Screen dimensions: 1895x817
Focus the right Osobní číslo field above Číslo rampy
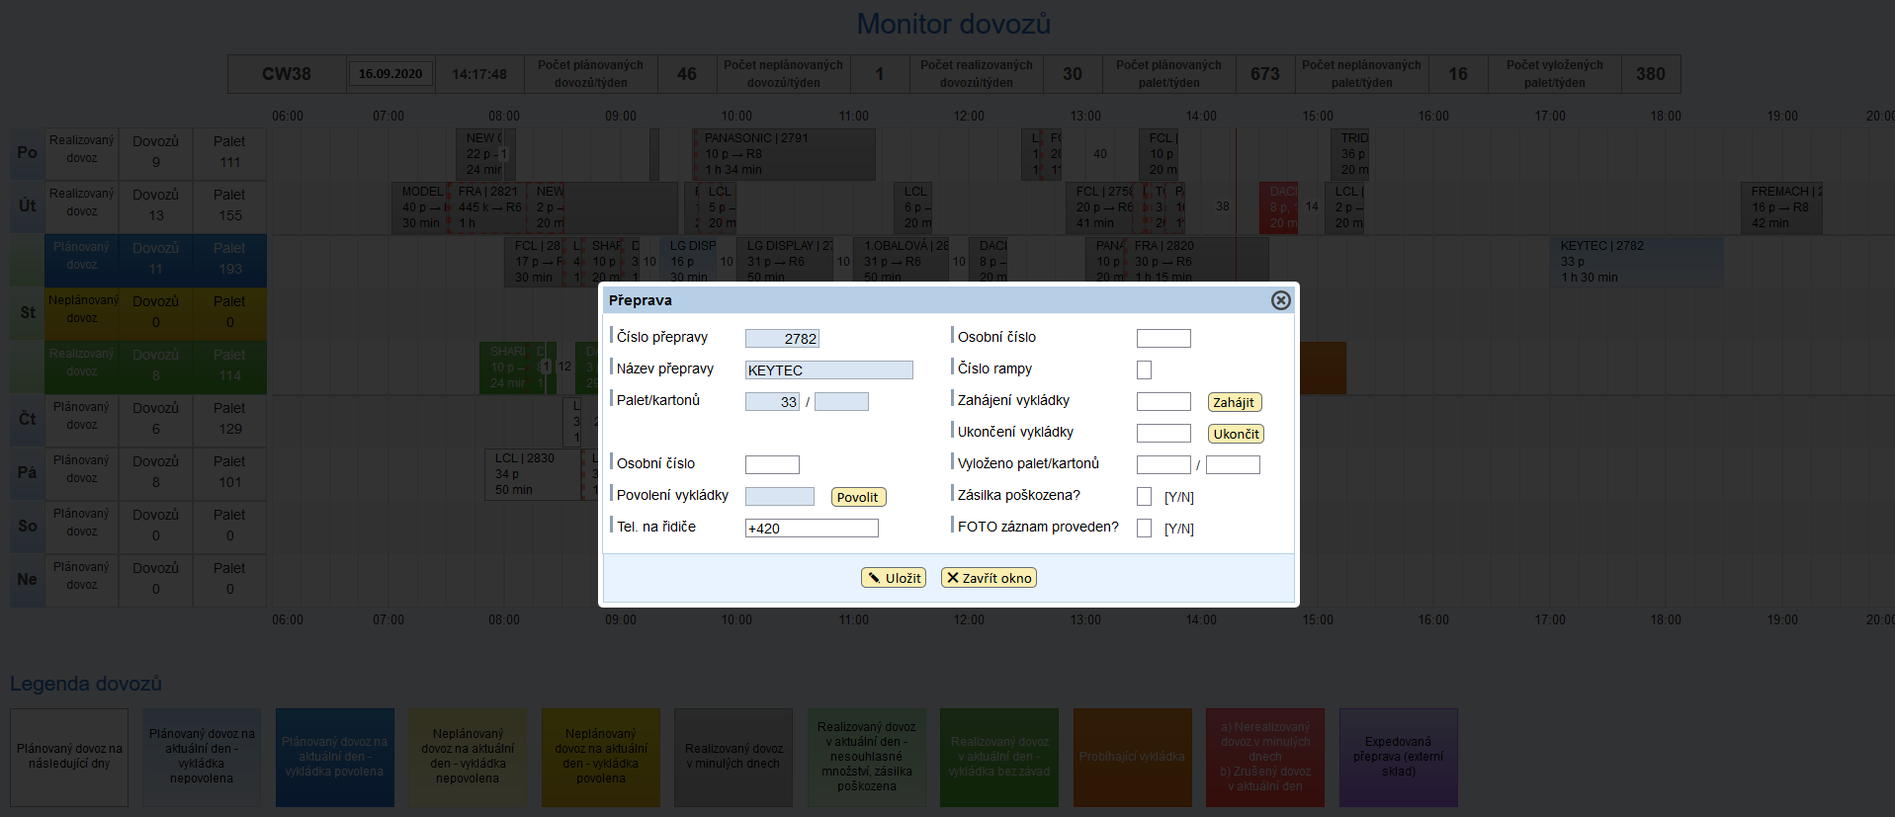click(x=1163, y=338)
